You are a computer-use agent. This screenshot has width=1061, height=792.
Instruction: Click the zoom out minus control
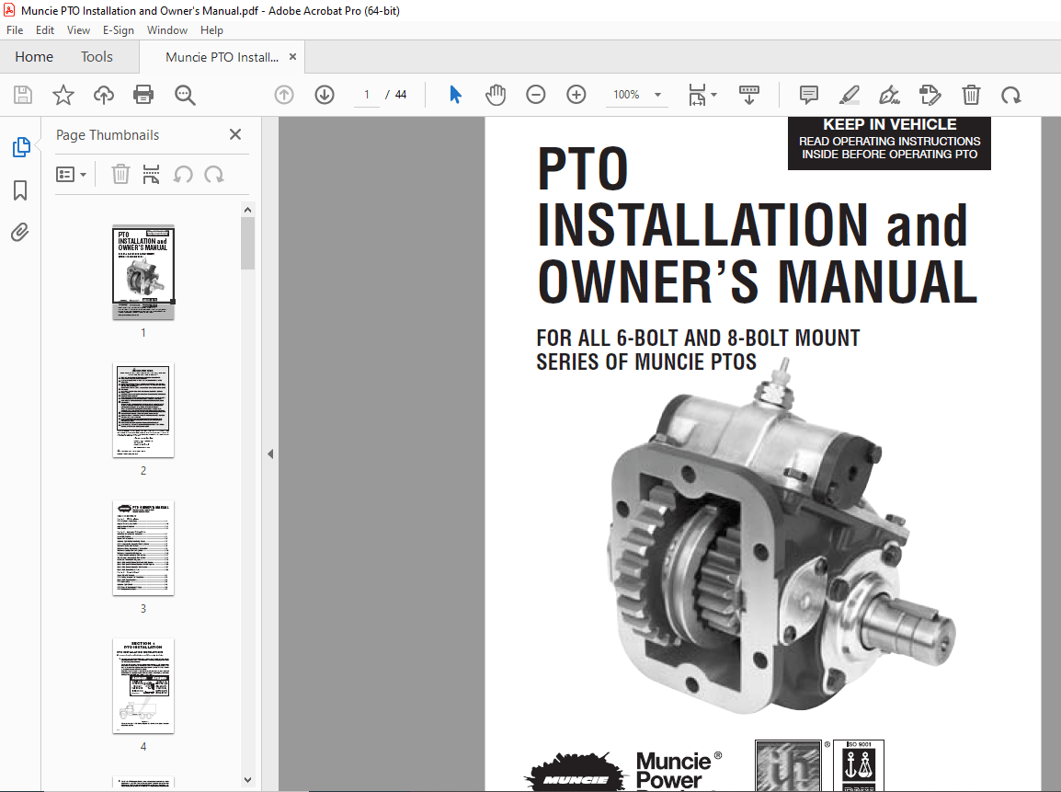pyautogui.click(x=536, y=95)
